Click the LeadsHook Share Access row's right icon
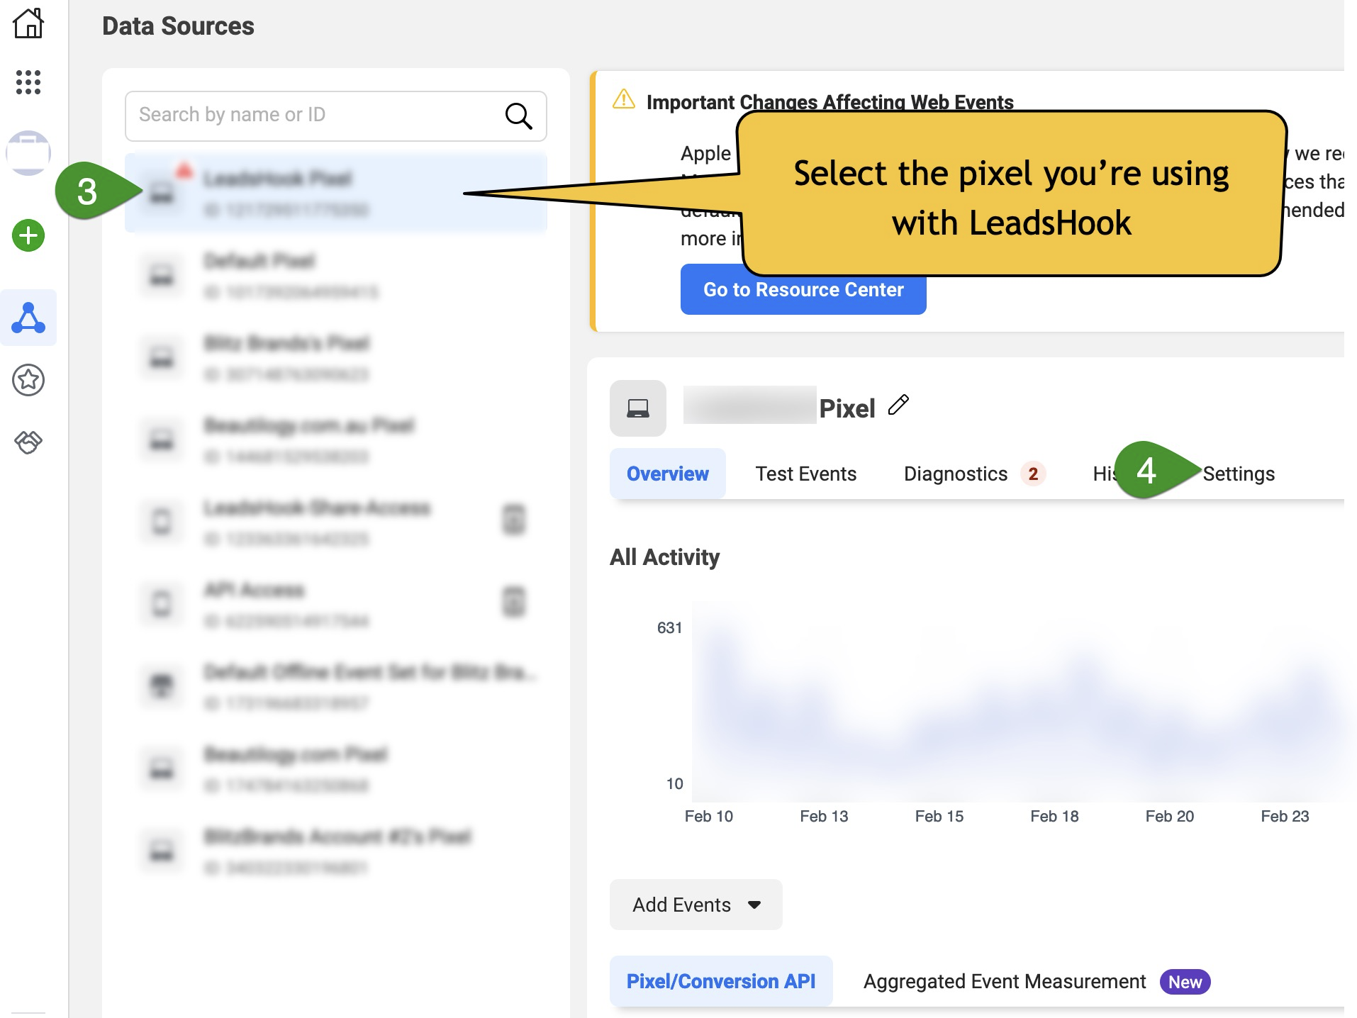 [514, 520]
